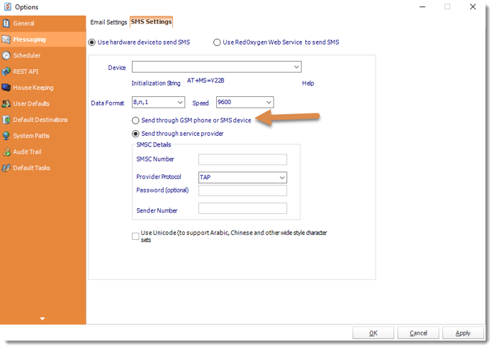
Task: Go to Scheduler options
Action: [43, 55]
